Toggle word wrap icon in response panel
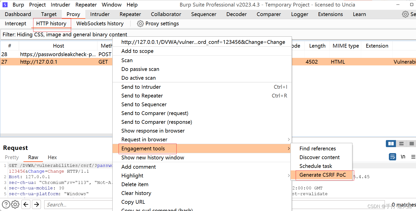 tap(392, 157)
